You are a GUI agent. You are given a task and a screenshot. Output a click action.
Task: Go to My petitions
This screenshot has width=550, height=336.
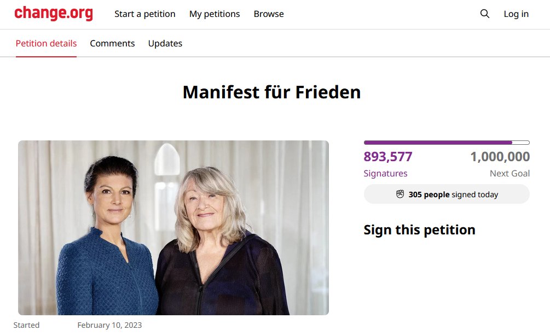[x=215, y=14]
